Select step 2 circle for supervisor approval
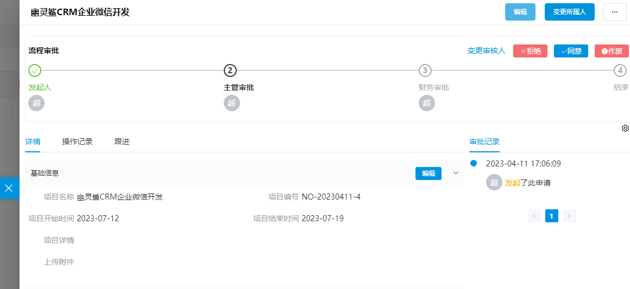Viewport: 630px width, 289px height. [x=230, y=70]
